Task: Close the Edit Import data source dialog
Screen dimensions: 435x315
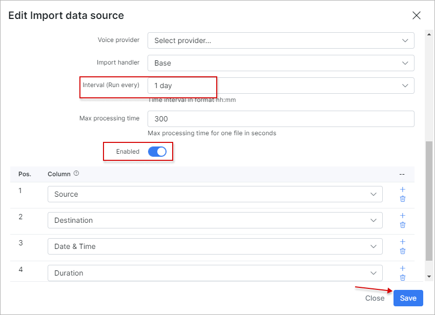Action: point(417,15)
